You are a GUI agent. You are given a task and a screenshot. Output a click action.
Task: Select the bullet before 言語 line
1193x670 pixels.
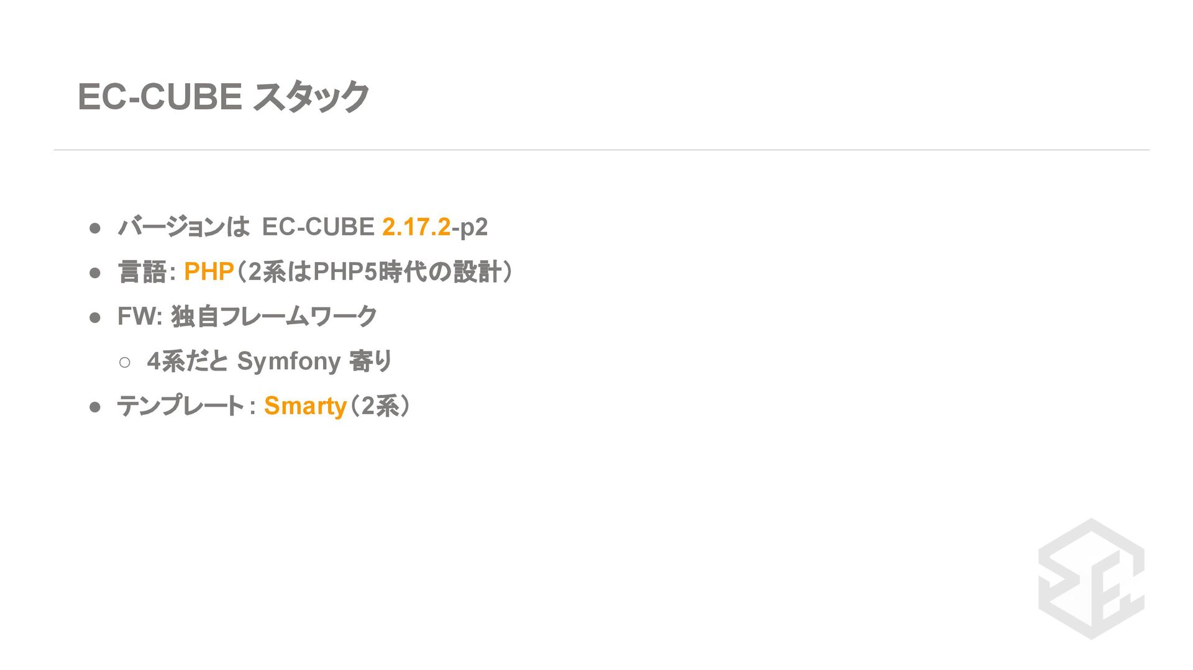pyautogui.click(x=95, y=273)
